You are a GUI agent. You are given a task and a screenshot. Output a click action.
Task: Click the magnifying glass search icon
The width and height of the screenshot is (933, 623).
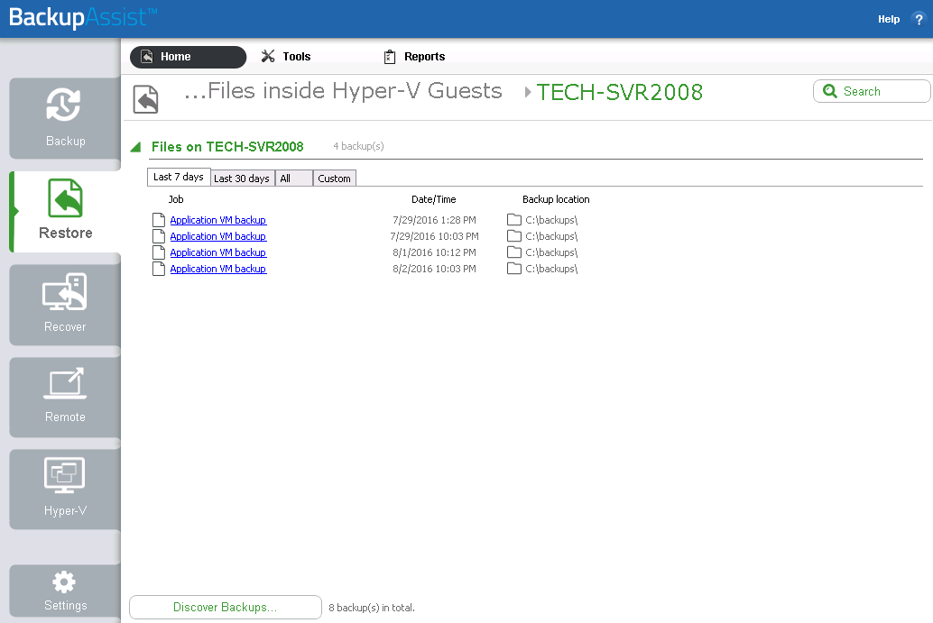click(x=829, y=91)
